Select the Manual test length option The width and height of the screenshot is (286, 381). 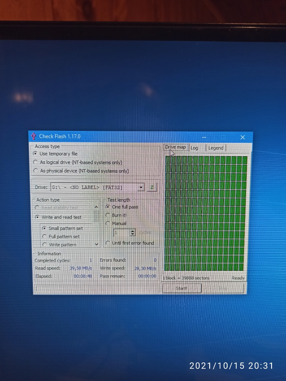(108, 224)
